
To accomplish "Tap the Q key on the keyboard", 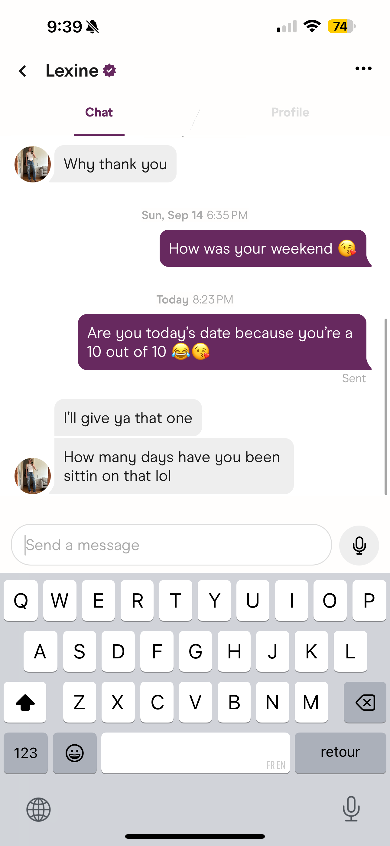I will click(x=21, y=600).
